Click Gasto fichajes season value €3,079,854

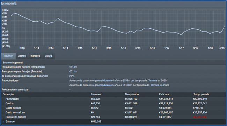tap(165, 108)
